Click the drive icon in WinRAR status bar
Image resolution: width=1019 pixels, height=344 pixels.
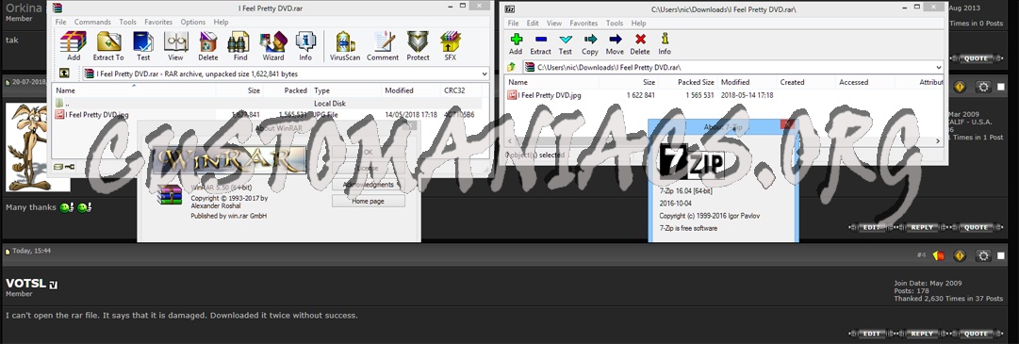(x=59, y=167)
